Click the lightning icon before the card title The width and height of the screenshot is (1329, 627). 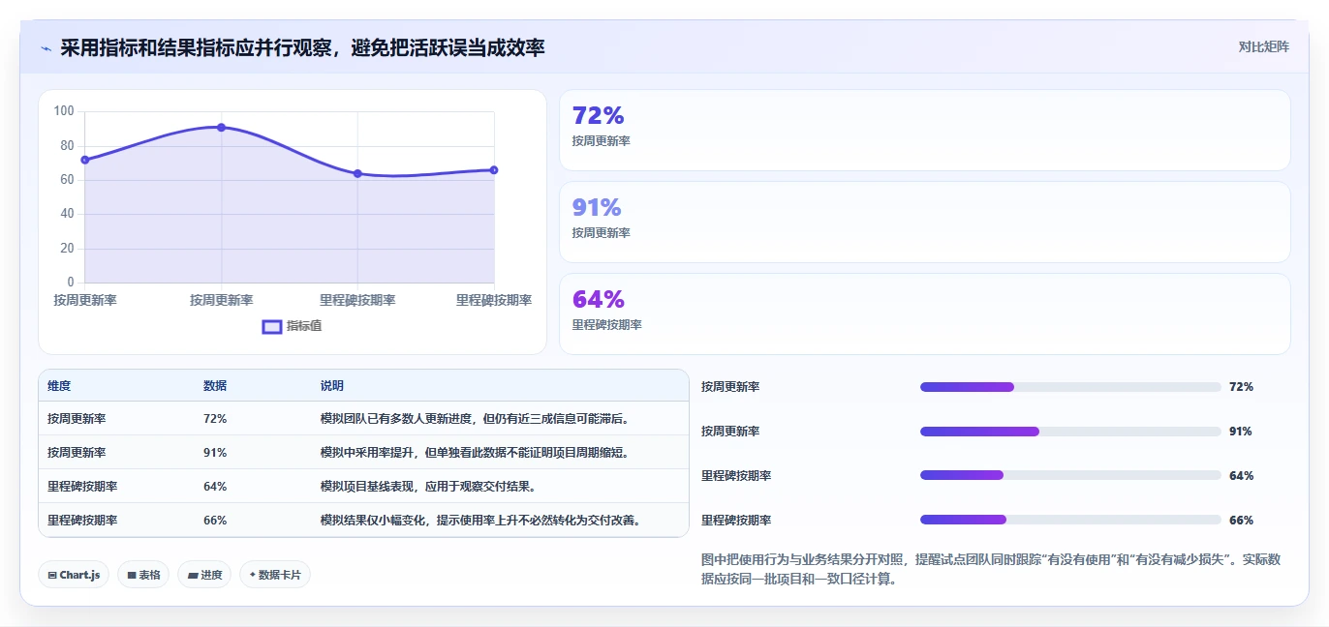46,47
